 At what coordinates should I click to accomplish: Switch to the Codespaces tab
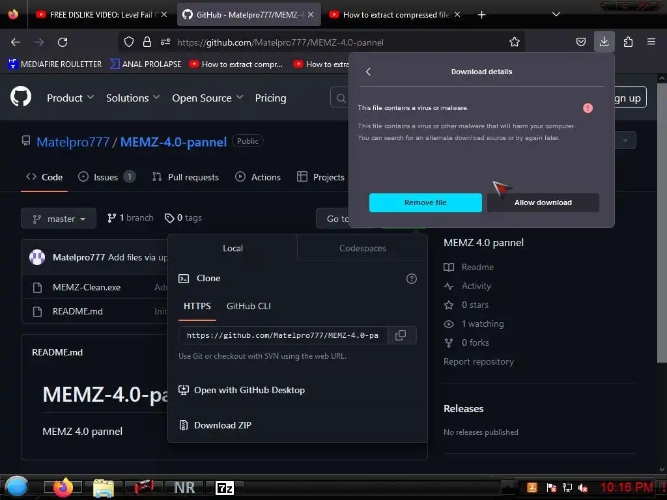362,248
